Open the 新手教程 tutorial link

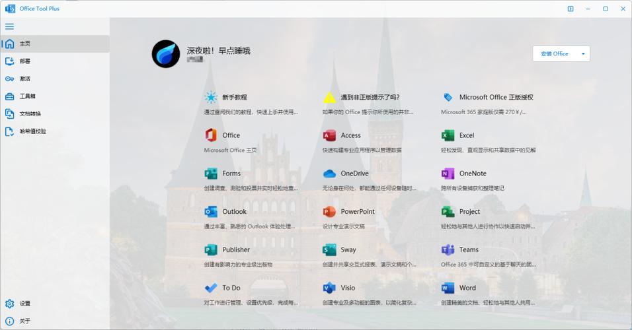click(235, 97)
